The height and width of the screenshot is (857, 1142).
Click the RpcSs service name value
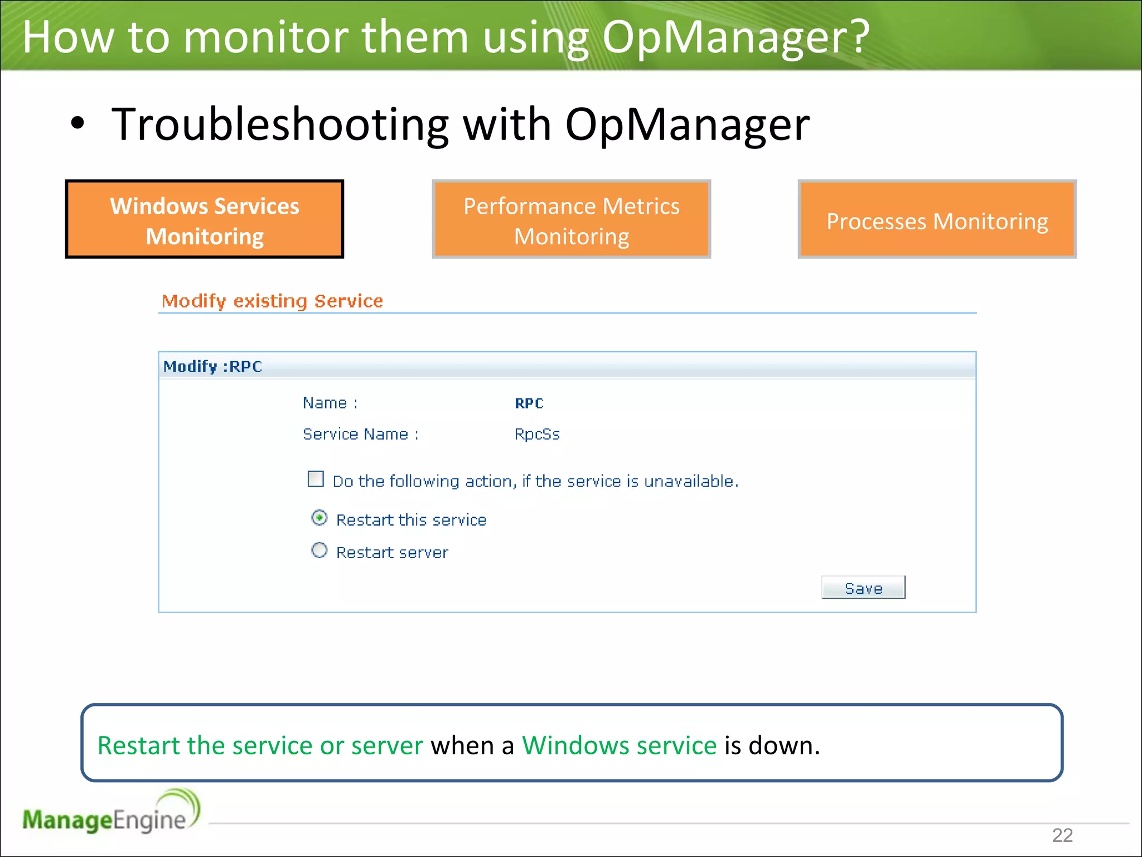(537, 434)
